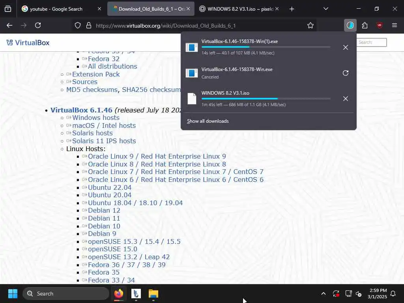Image resolution: width=404 pixels, height=303 pixels.
Task: Click Show all downloads
Action: (x=208, y=121)
